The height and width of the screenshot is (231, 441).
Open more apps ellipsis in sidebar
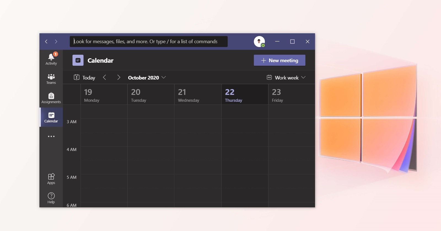51,136
